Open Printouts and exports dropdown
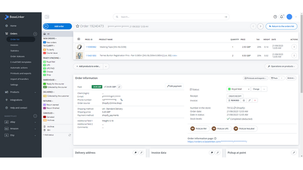Screen dimensions: 303x170 click(x=256, y=78)
